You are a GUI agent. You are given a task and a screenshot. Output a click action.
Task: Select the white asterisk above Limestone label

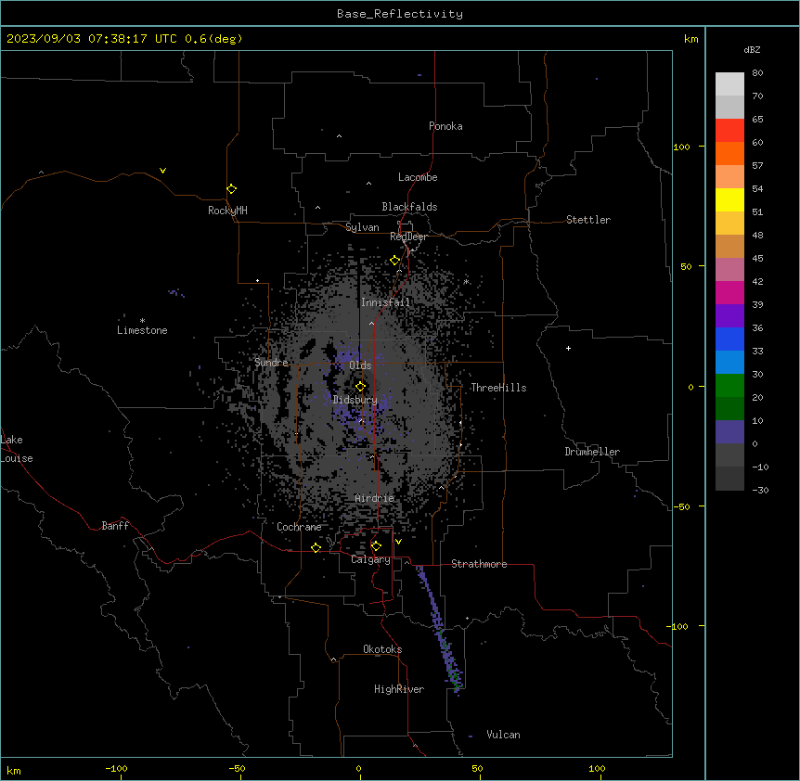tap(142, 321)
